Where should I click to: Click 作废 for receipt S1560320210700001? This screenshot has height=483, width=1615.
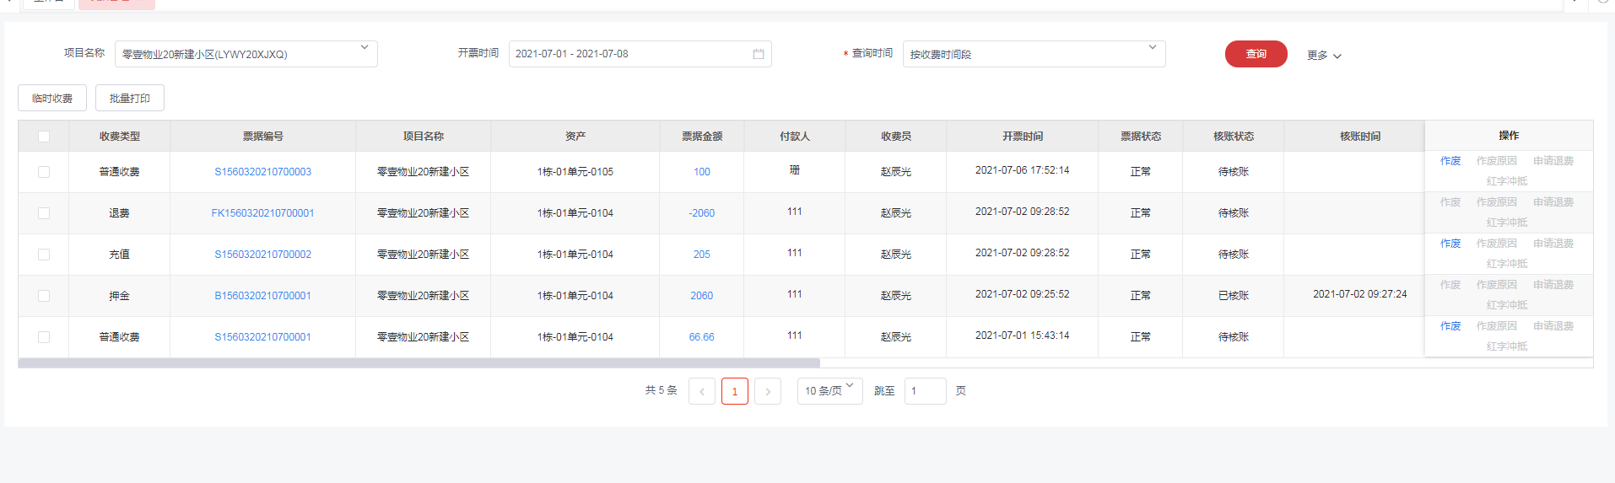click(x=1450, y=326)
